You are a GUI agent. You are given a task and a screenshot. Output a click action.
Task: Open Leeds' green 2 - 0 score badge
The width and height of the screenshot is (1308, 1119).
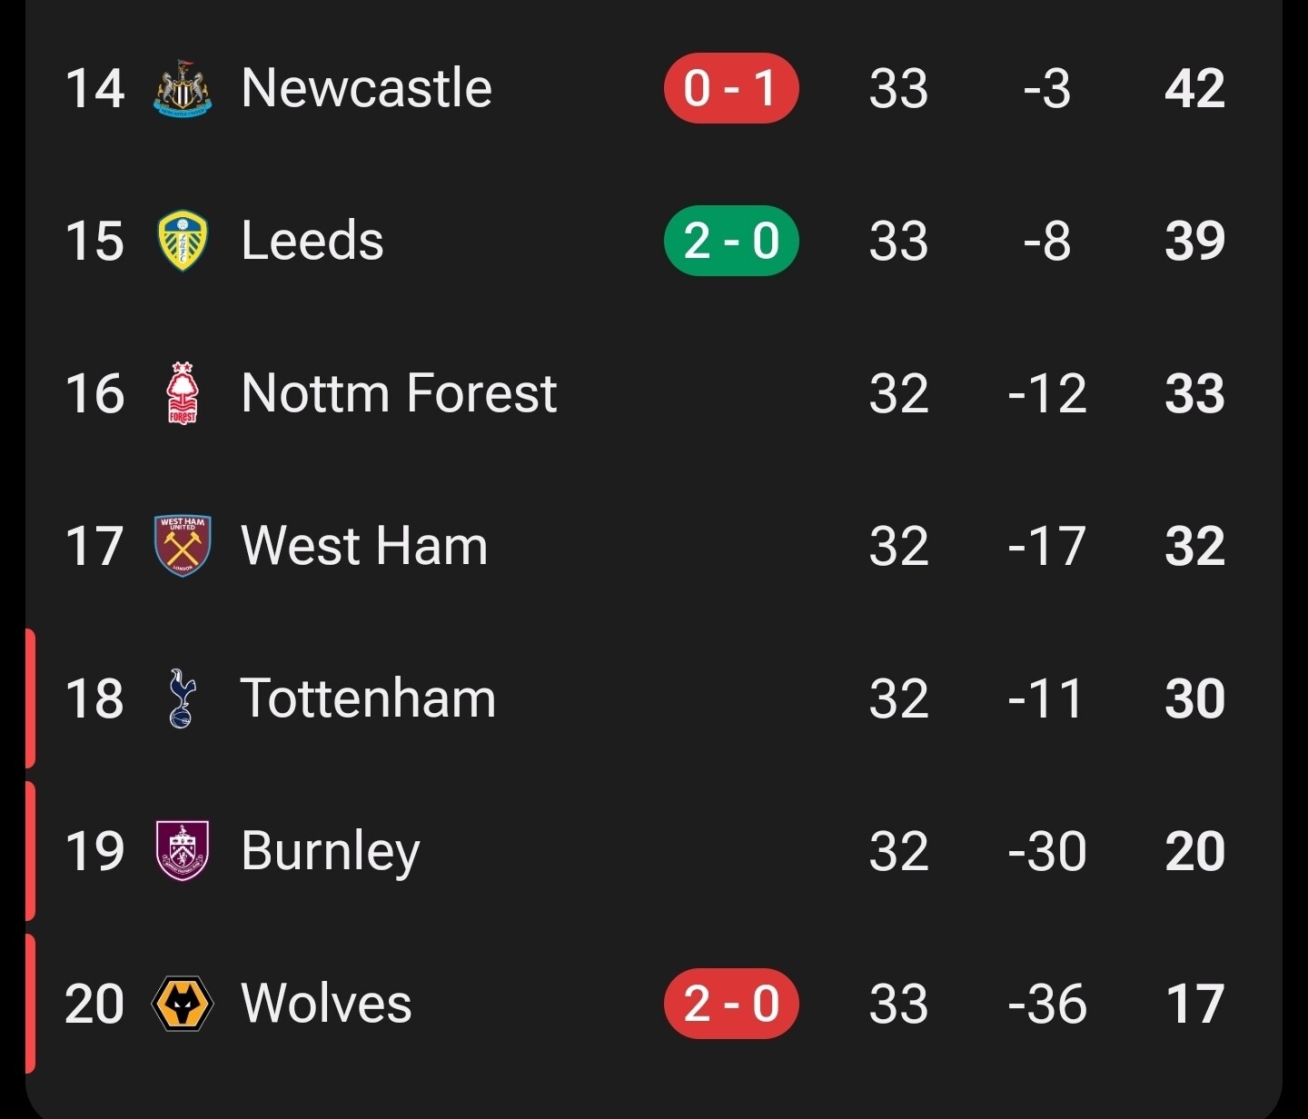point(731,242)
